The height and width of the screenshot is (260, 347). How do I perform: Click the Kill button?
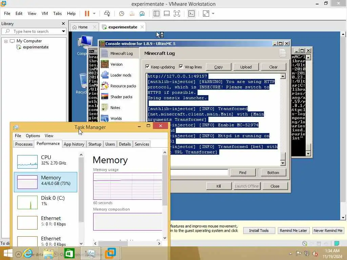point(219,186)
